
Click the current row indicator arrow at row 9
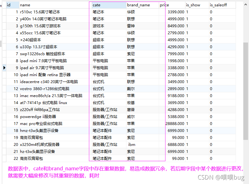4,68
